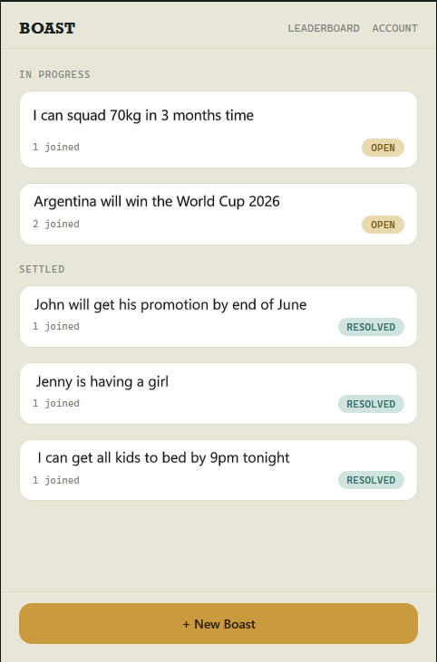
Task: Open the Argentina World Cup 2026 boast
Action: point(218,214)
